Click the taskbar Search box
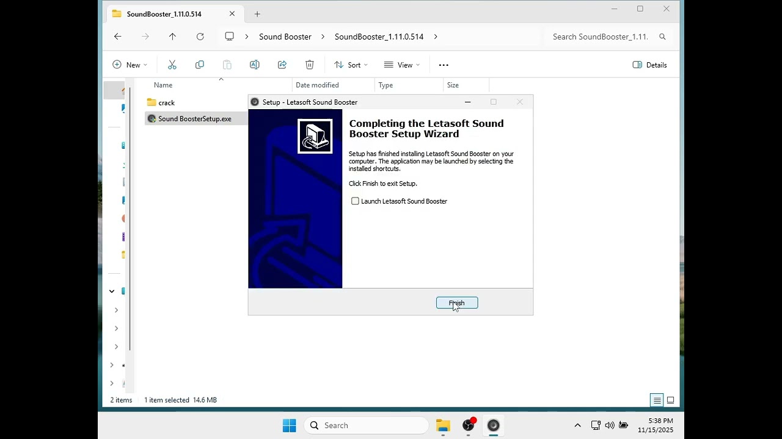 (x=367, y=426)
